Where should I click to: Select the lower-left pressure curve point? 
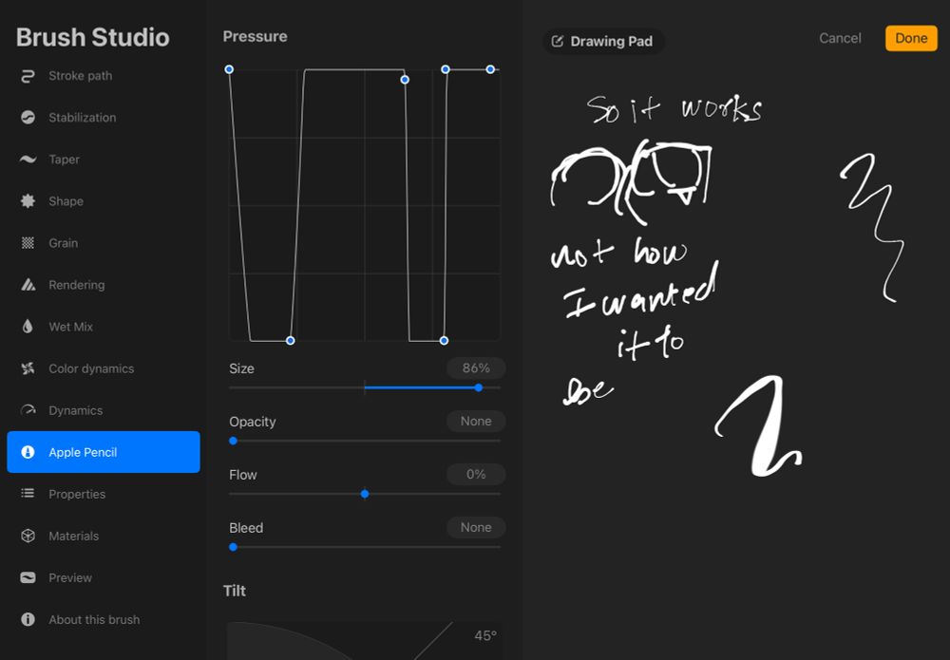tap(290, 341)
